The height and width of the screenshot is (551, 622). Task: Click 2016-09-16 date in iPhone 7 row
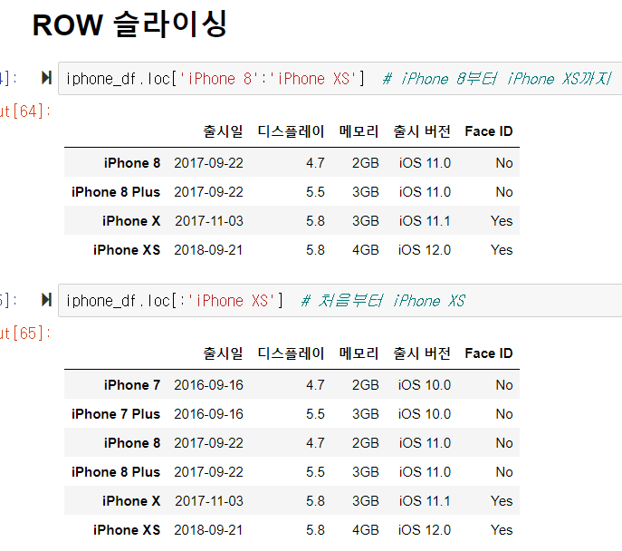click(208, 384)
